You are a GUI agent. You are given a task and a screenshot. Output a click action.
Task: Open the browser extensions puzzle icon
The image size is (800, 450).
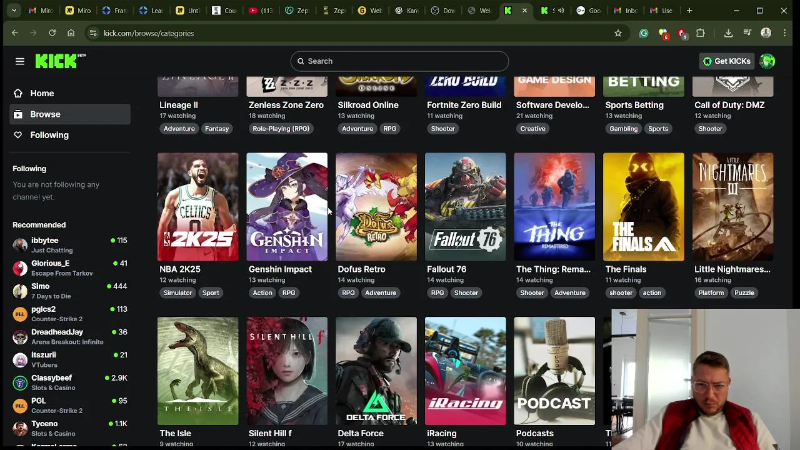(701, 33)
